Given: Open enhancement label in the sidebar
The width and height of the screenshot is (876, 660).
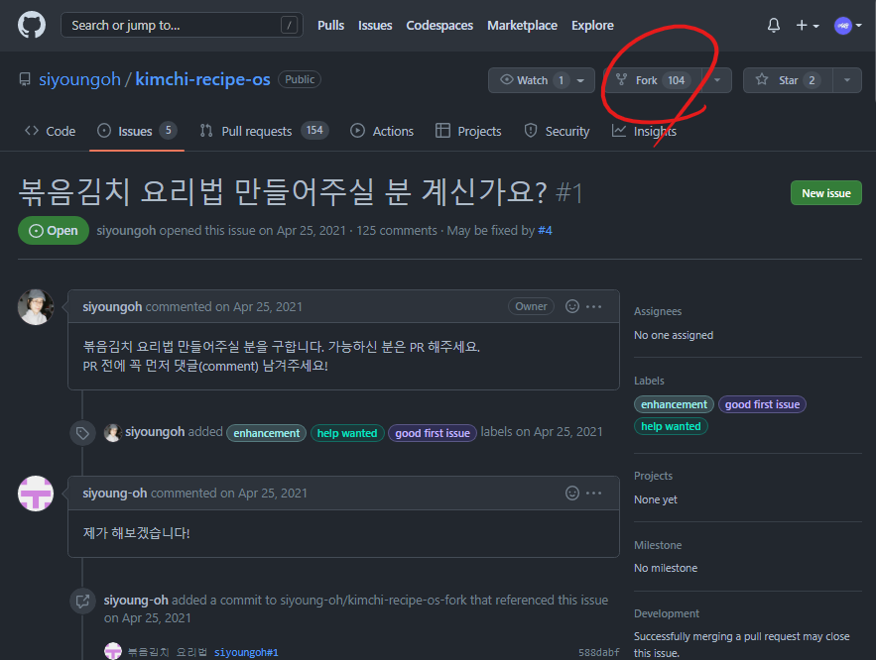Looking at the screenshot, I should click(674, 404).
